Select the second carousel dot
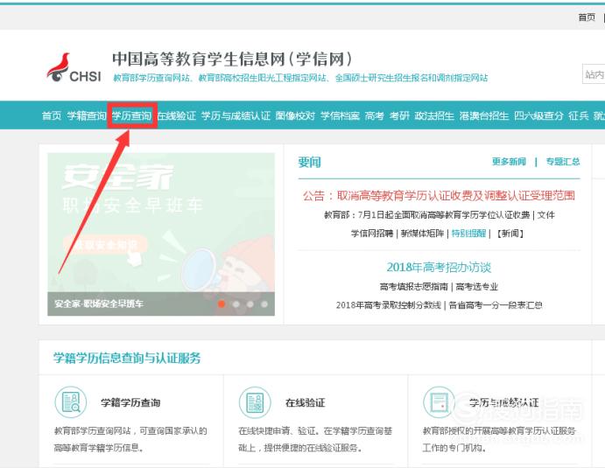This screenshot has height=468, width=605. coord(236,304)
